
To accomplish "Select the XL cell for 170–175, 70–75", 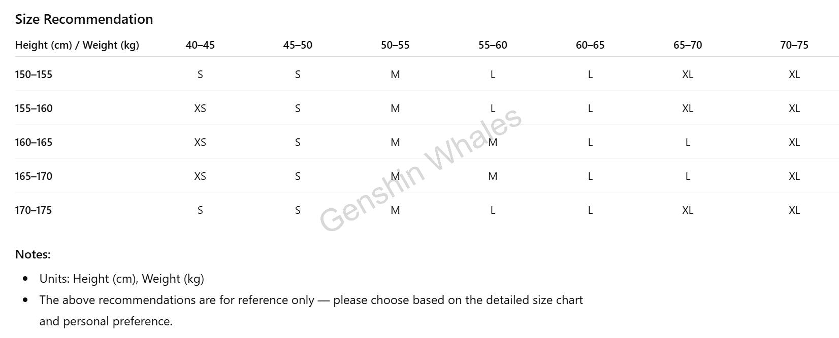I will coord(794,210).
